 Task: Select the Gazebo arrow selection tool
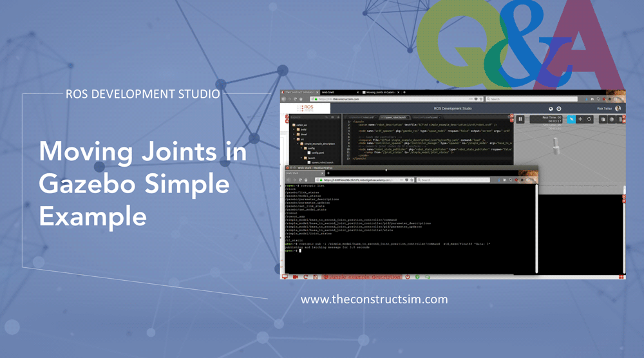pos(571,119)
